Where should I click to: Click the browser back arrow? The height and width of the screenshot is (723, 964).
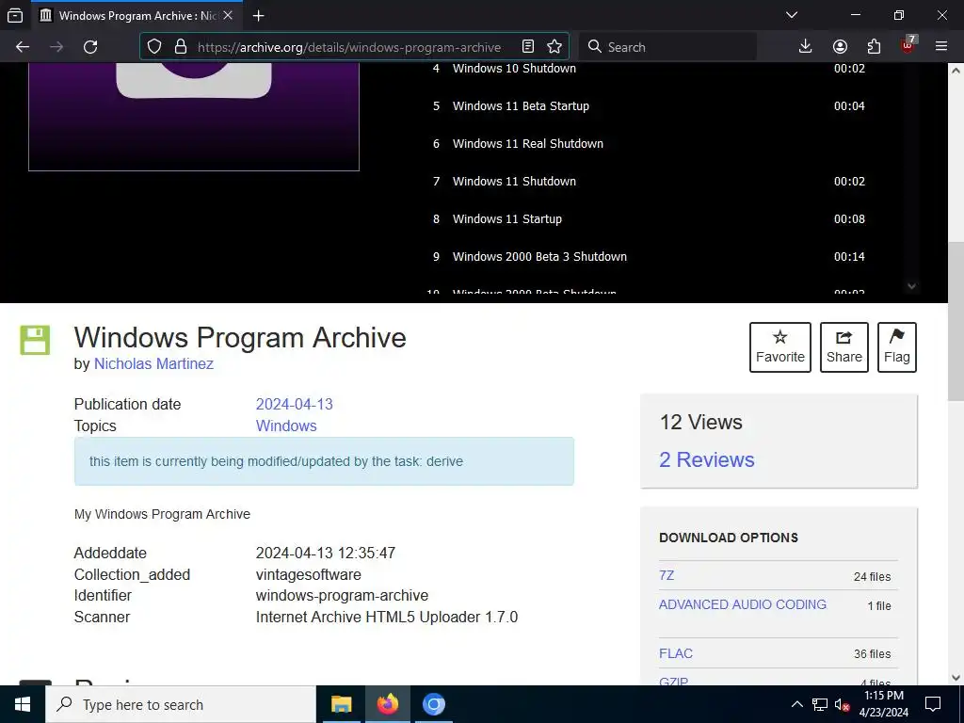[x=23, y=47]
